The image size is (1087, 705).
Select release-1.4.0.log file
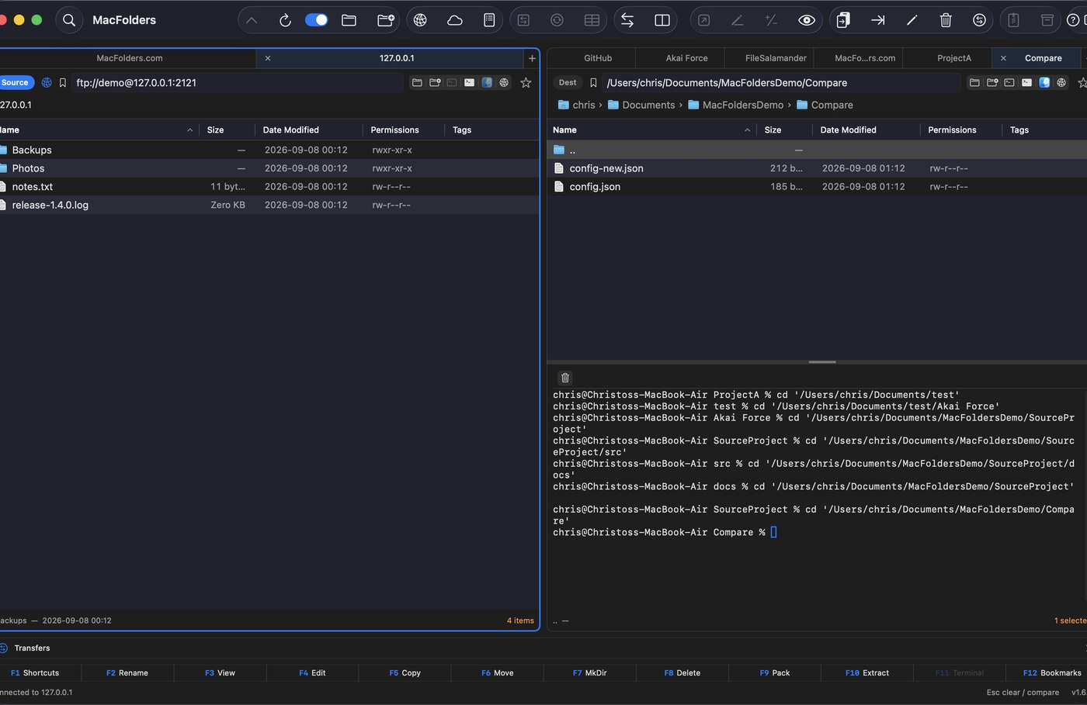point(269,205)
